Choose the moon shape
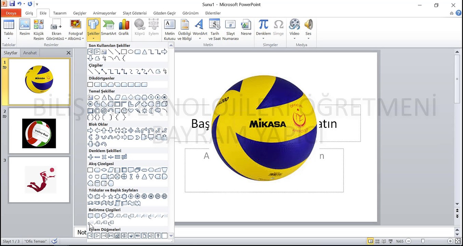The image size is (463, 246). click(x=151, y=111)
